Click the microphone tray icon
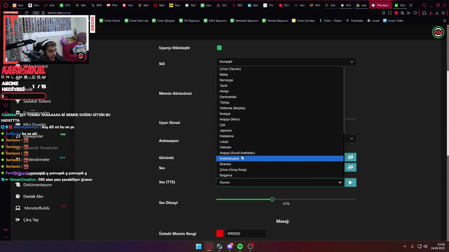This screenshot has width=449, height=252. pos(412,246)
